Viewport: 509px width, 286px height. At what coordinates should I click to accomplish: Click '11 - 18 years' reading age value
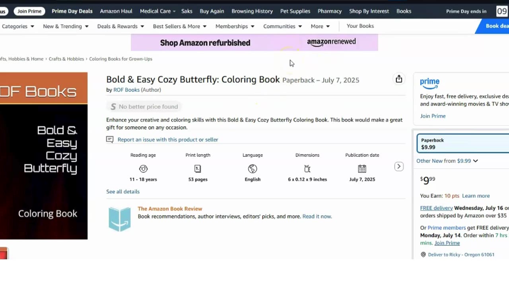point(143,180)
